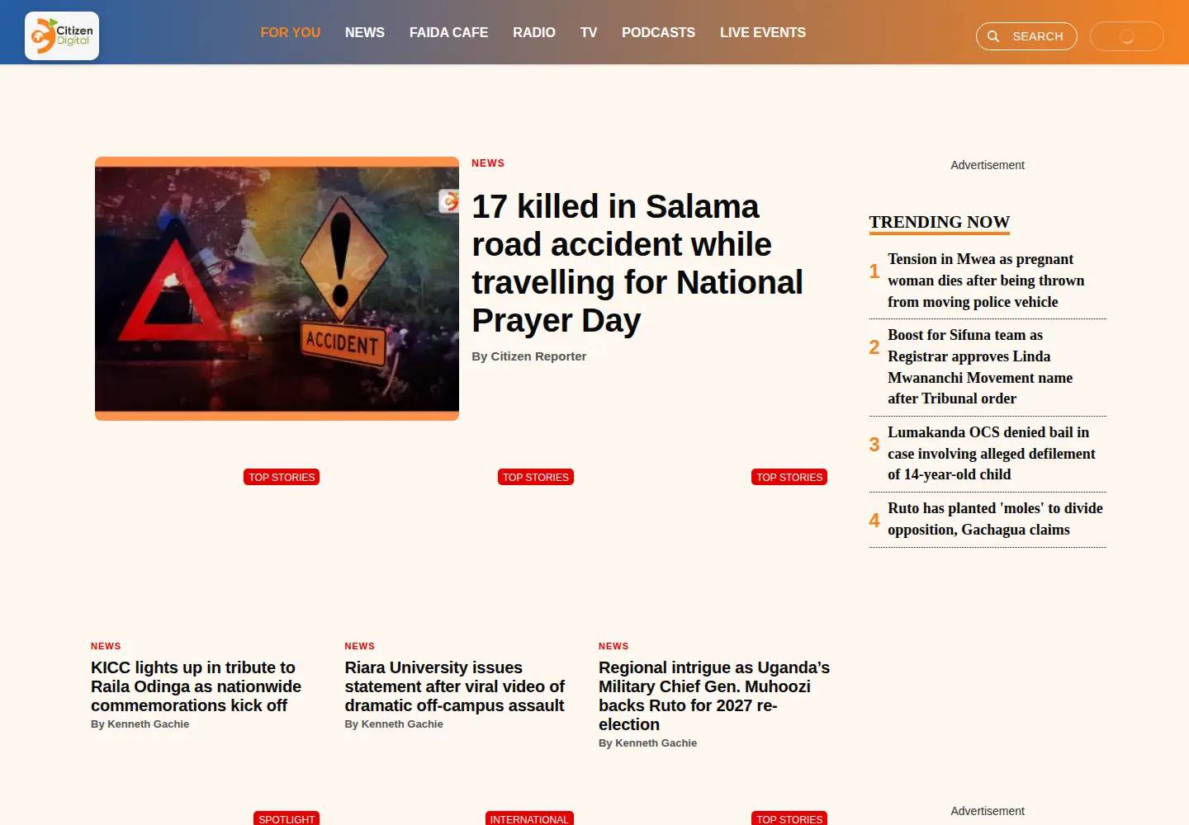The width and height of the screenshot is (1189, 825).
Task: Click Kenneth Gachie byline under KICC story
Action: point(140,724)
